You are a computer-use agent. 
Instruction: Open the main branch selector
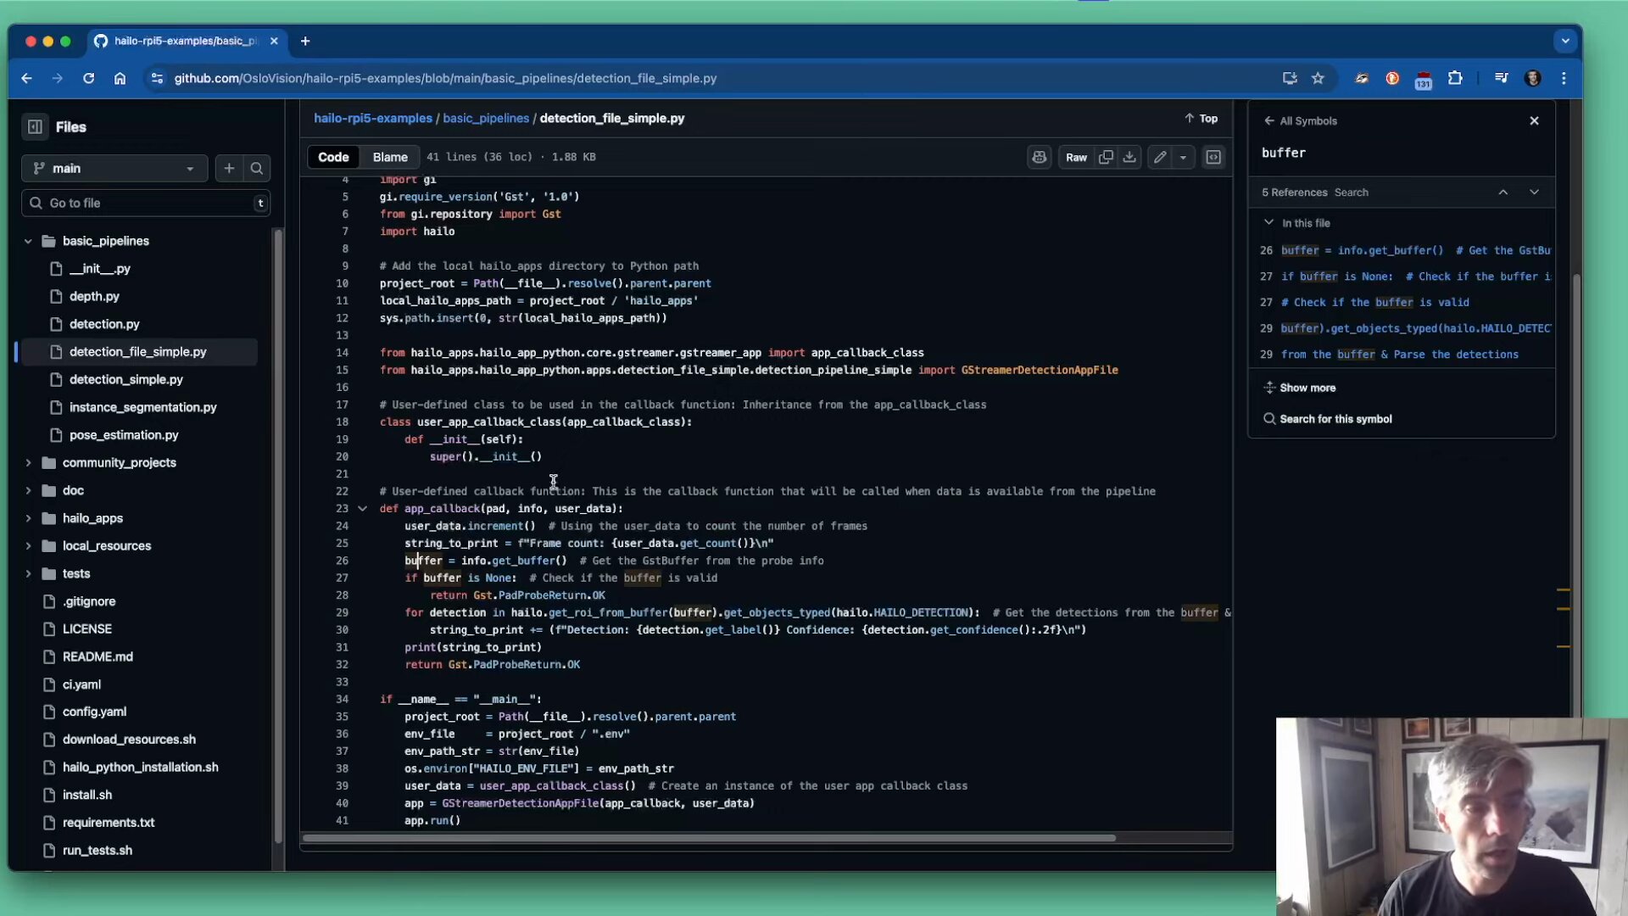pyautogui.click(x=114, y=168)
